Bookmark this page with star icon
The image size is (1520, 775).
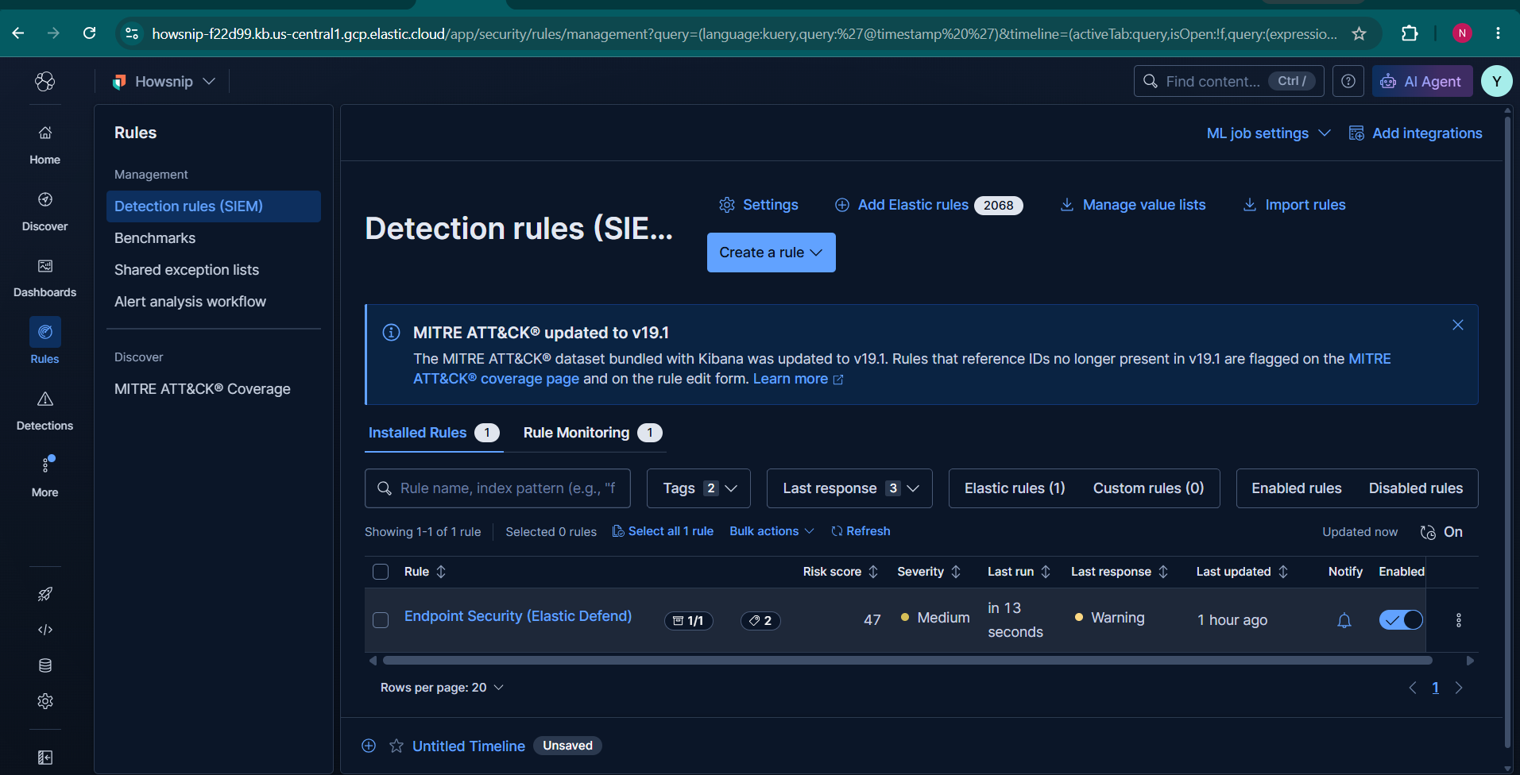[x=1359, y=33]
